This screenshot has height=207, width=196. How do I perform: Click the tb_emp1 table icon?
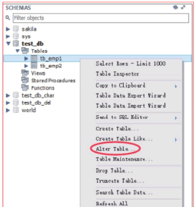coord(34,58)
